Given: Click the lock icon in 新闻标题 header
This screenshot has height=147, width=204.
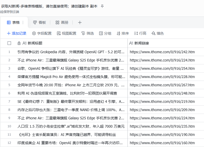Looking at the screenshot, I should pos(19,43).
